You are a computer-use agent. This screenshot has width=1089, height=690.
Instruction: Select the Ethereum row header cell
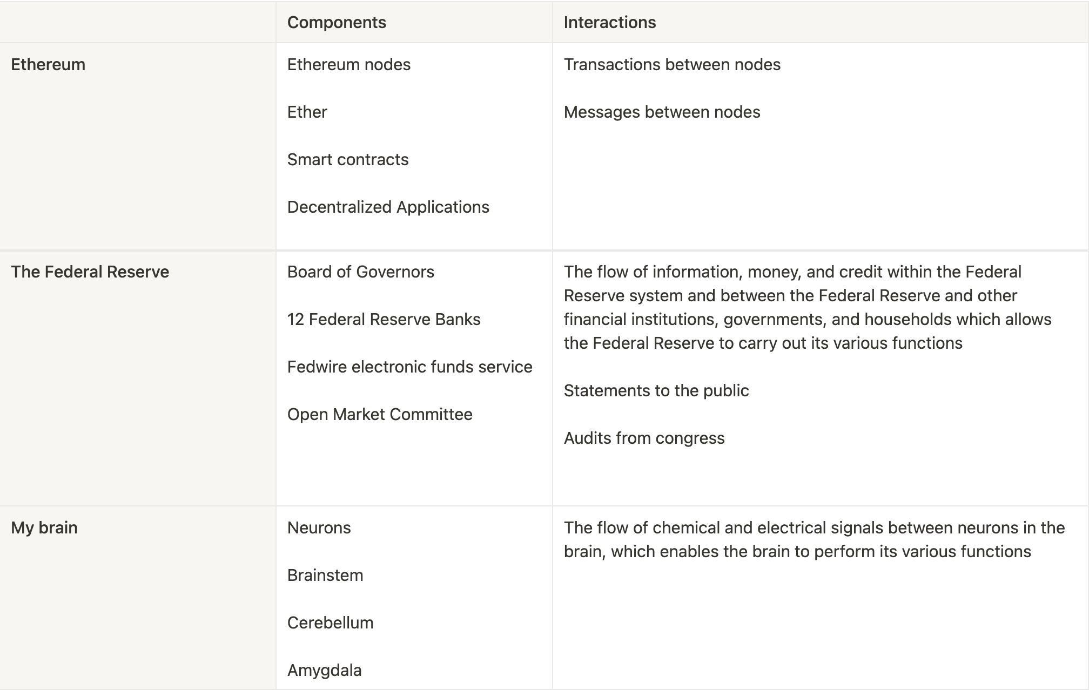tap(48, 64)
